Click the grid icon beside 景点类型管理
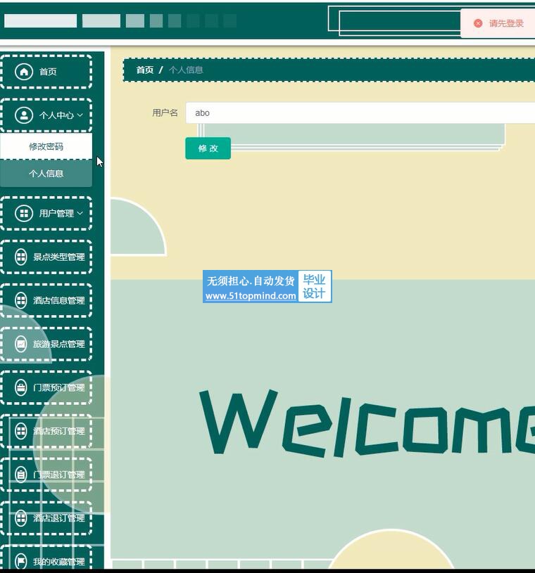 pyautogui.click(x=21, y=257)
